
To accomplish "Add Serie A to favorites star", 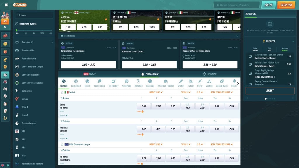I will [x=62, y=92].
